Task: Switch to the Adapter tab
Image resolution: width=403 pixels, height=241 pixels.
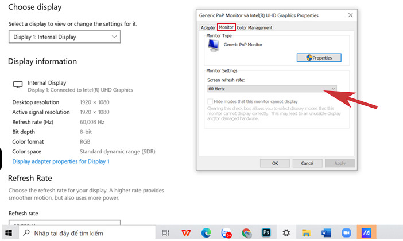Action: (x=207, y=27)
